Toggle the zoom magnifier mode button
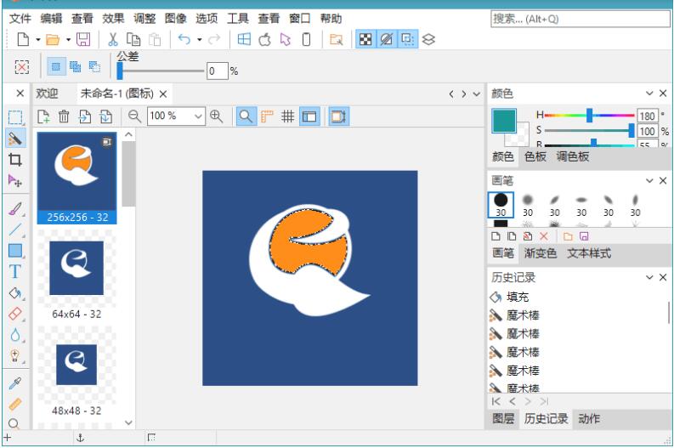 click(246, 116)
